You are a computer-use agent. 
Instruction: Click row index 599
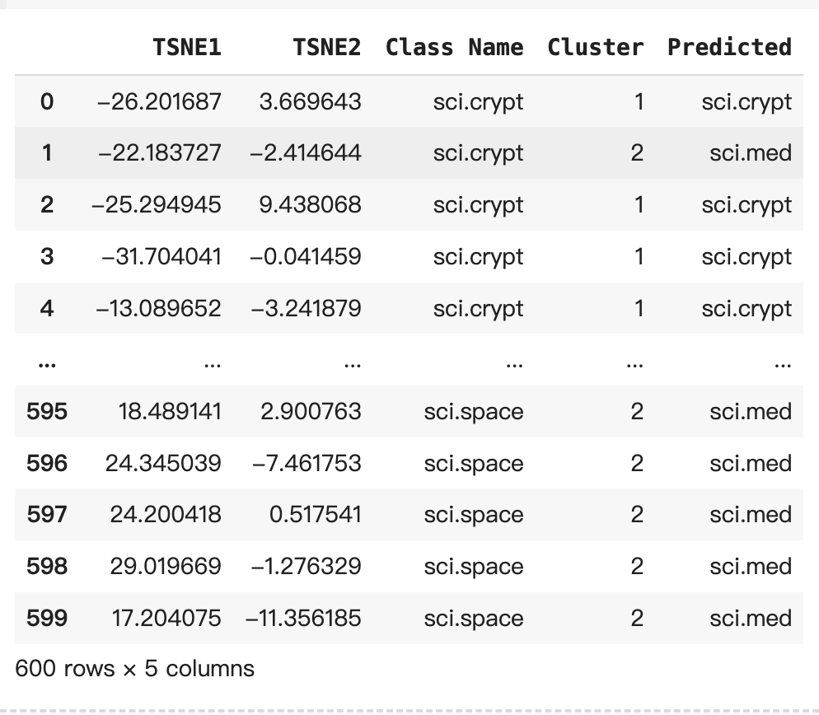pos(47,619)
